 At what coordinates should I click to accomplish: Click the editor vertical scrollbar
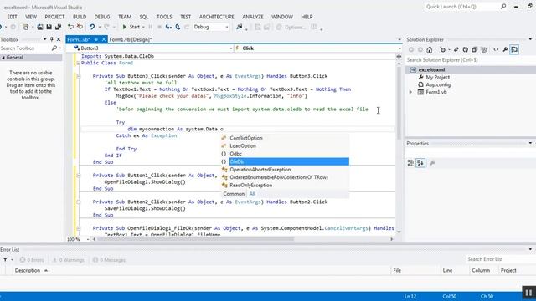click(x=399, y=102)
